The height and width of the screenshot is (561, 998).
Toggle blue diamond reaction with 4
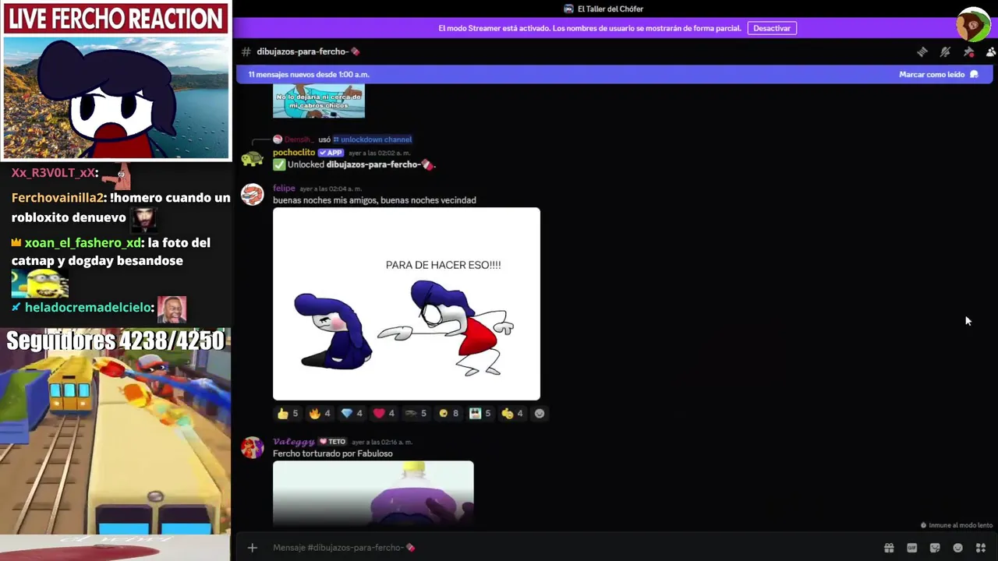click(352, 414)
